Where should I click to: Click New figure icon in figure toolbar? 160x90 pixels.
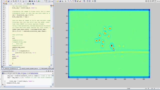click(x=55, y=1)
